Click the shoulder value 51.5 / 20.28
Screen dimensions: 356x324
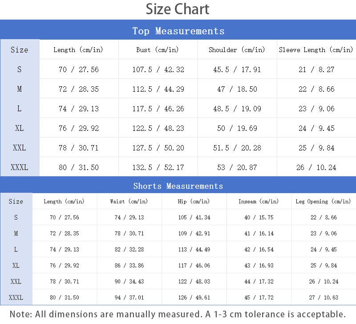(x=237, y=148)
